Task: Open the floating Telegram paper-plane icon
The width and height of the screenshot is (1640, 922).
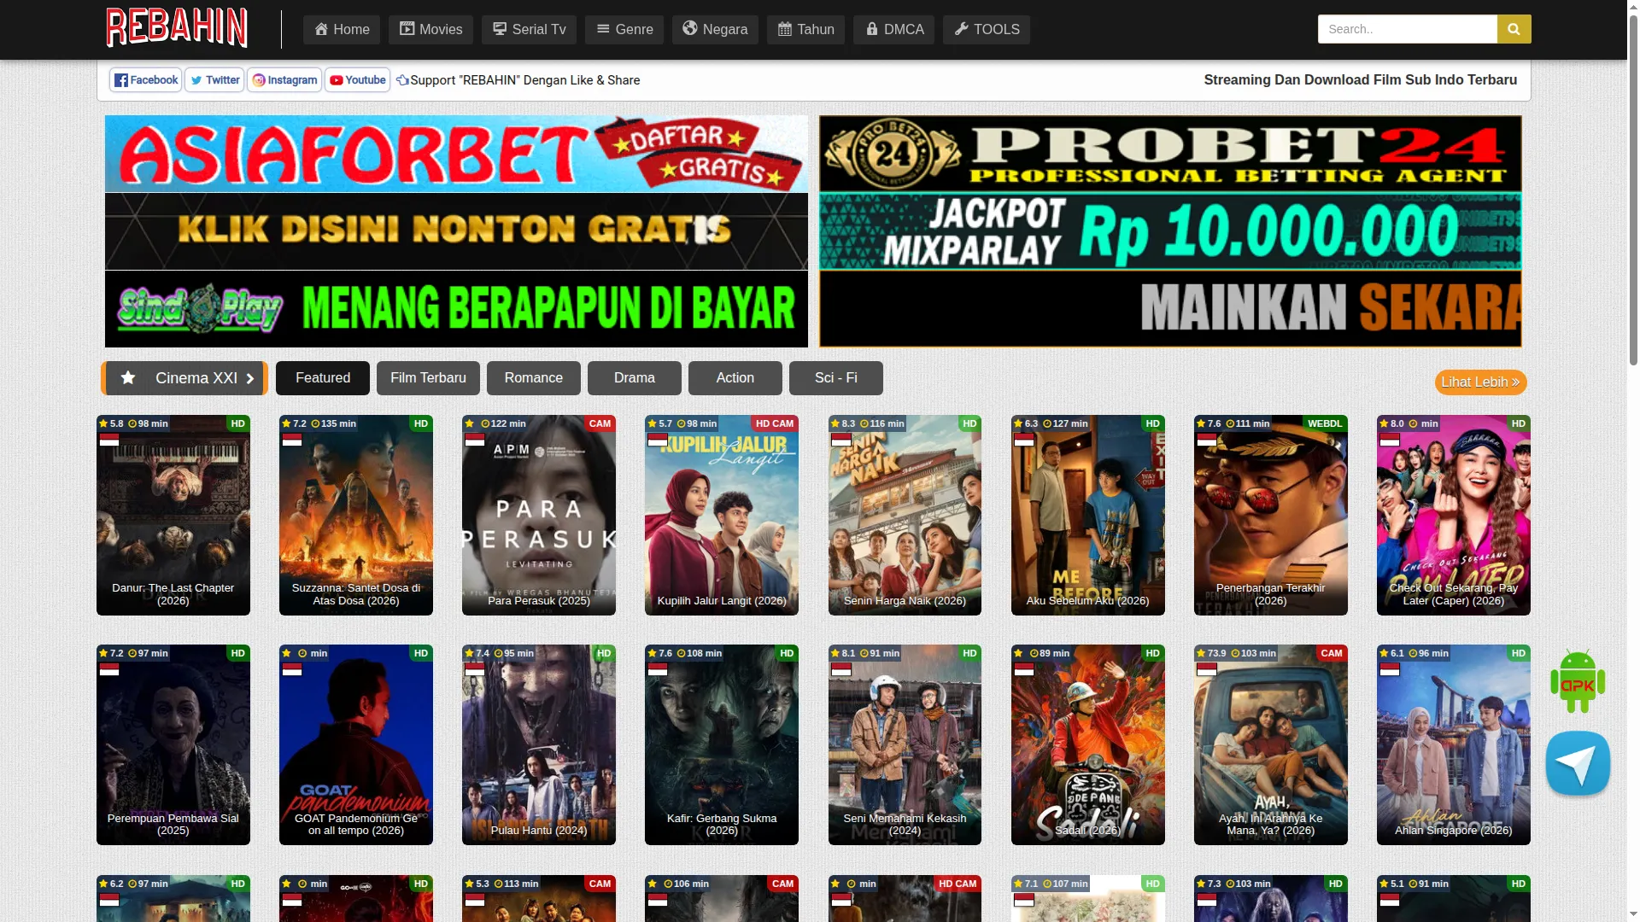Action: pos(1578,763)
